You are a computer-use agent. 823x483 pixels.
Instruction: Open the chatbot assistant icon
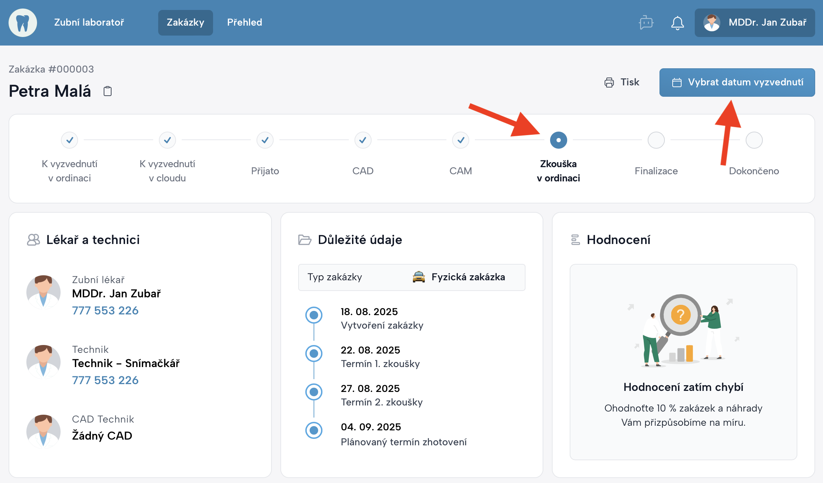(x=646, y=23)
